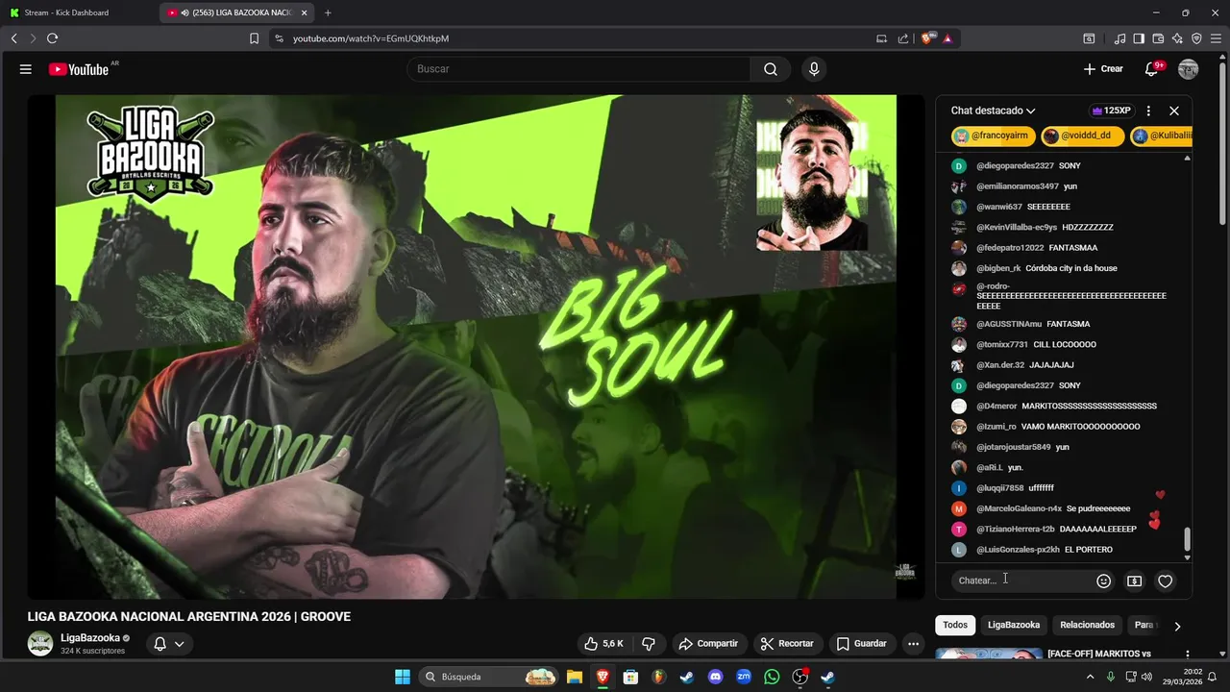Click the chat scrollbar thumb

tap(1187, 539)
